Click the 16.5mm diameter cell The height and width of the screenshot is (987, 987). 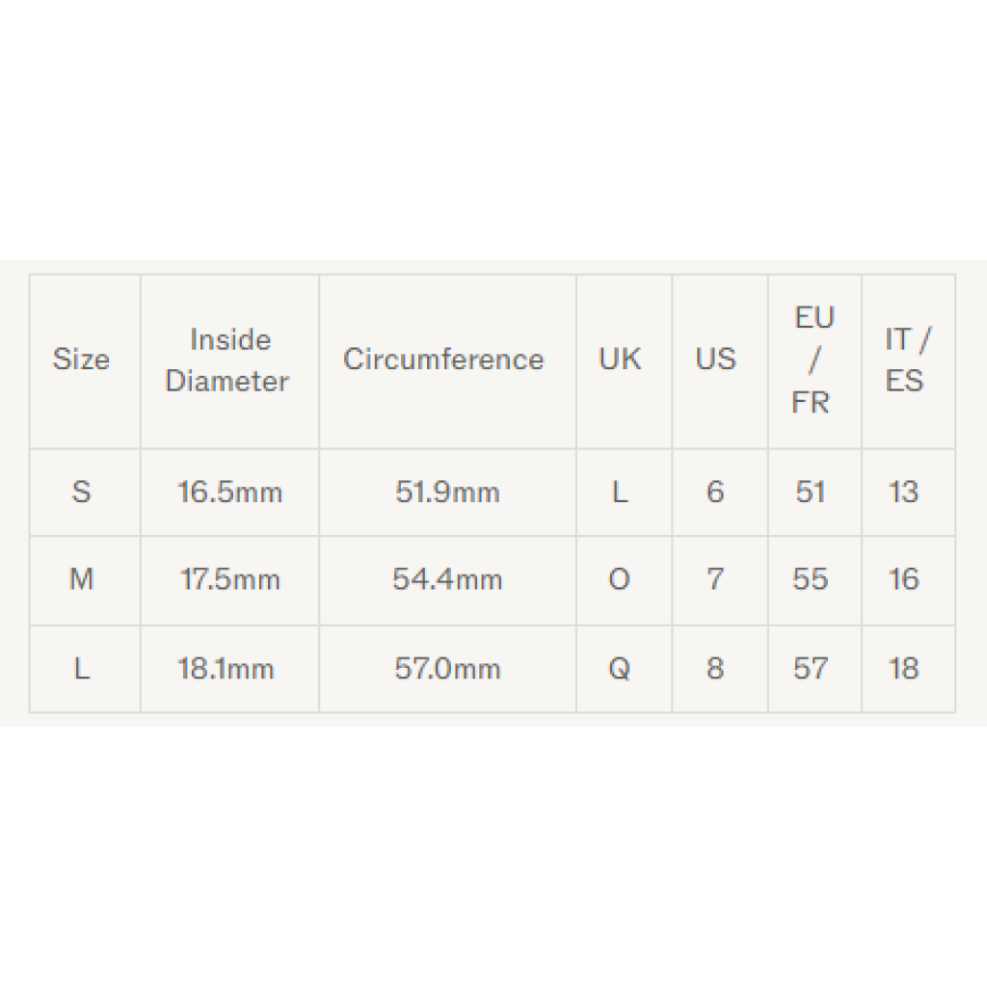point(230,493)
